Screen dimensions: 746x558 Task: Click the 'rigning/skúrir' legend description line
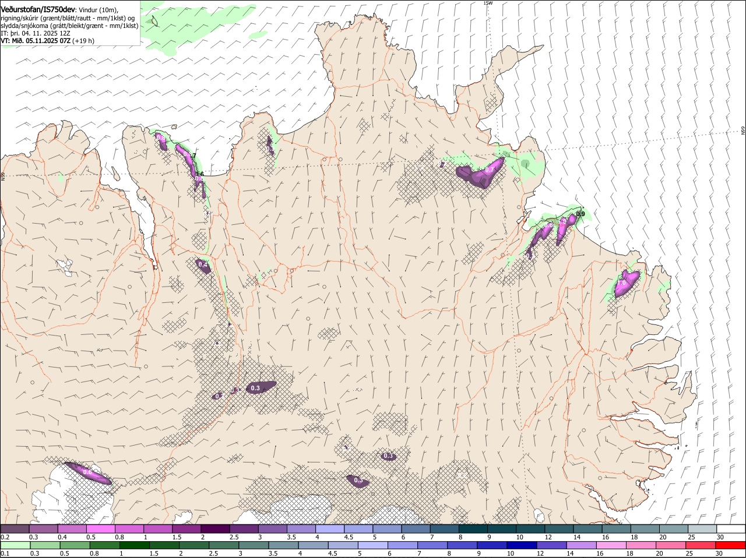click(68, 18)
